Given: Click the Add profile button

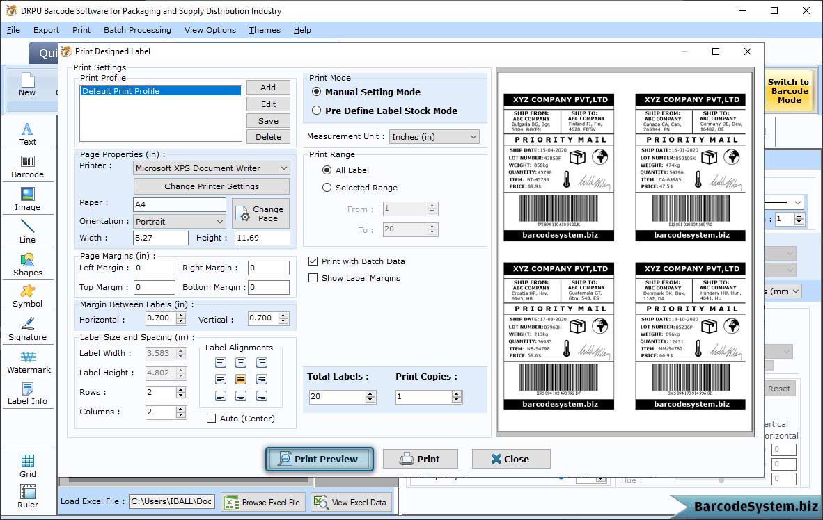Looking at the screenshot, I should click(x=268, y=88).
